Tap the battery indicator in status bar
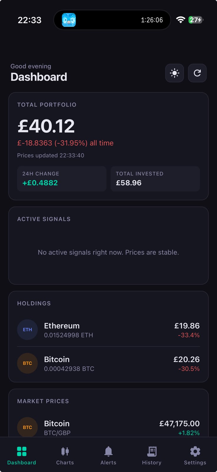Viewport: 217px width, 472px height. click(196, 20)
